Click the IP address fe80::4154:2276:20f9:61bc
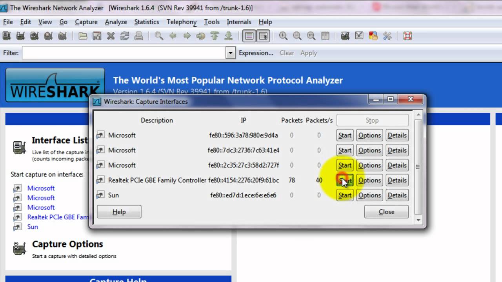 point(244,180)
